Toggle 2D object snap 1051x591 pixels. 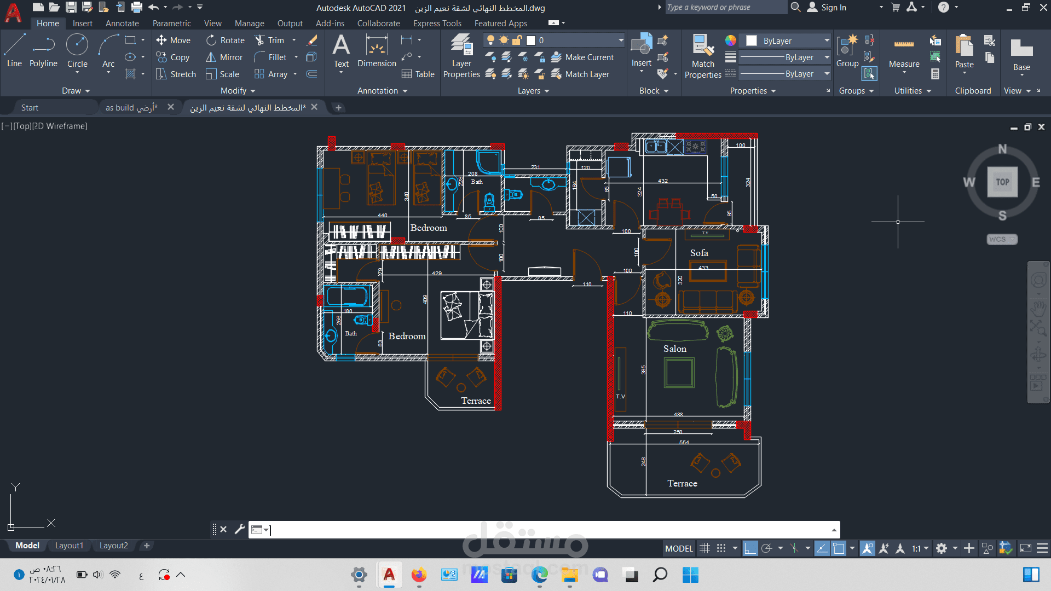point(838,548)
